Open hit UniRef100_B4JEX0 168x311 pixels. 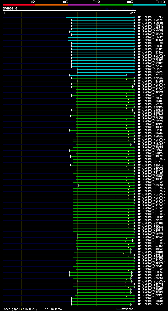coord(151,116)
